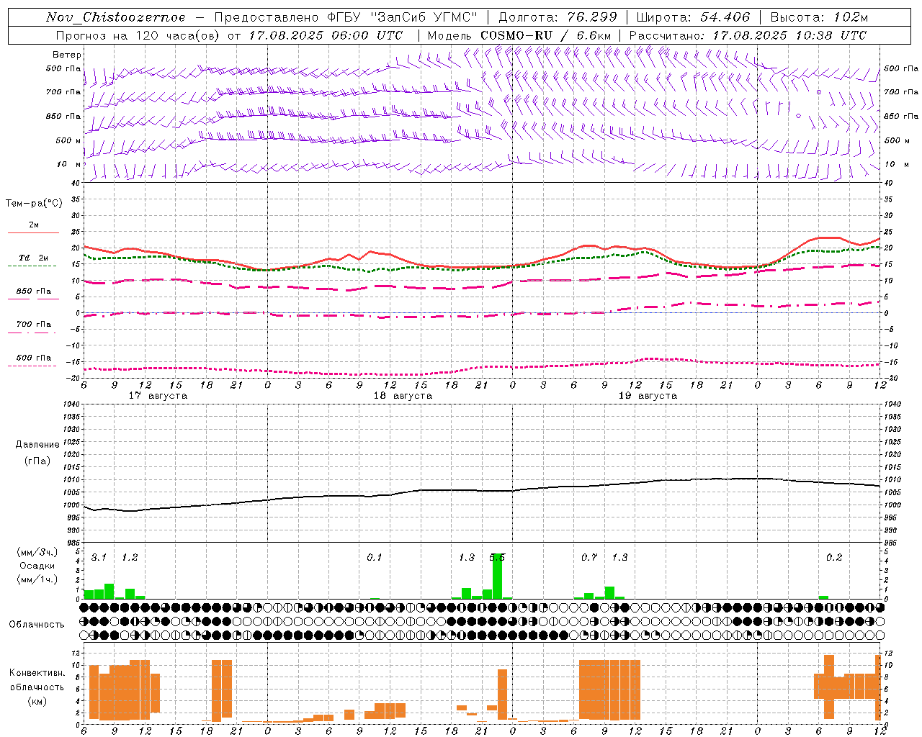Click the station name Nov_Chistoozernoe in header
This screenshot has width=922, height=737.
[116, 17]
